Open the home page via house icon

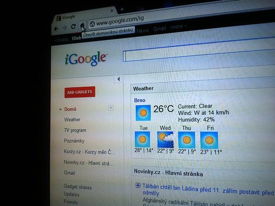[82, 26]
